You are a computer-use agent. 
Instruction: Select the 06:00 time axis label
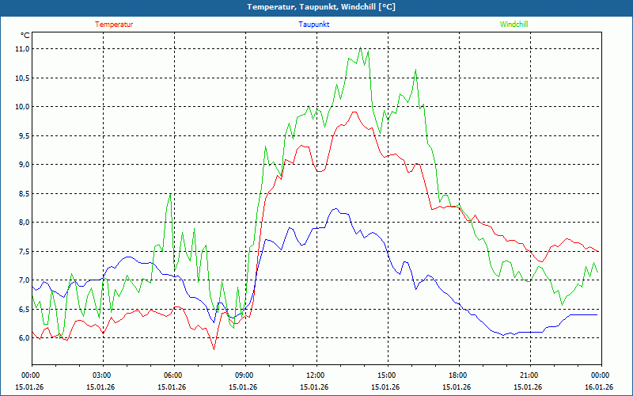[172, 375]
